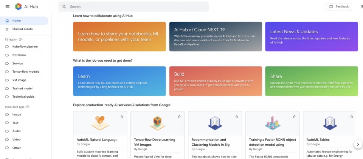The width and height of the screenshot is (363, 159).
Task: Filter by Technical guide category
Action: 24,97
